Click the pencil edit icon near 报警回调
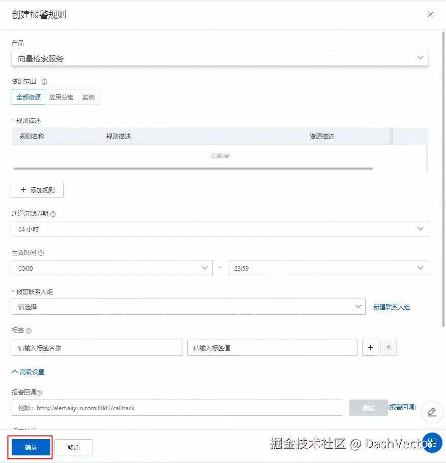This screenshot has width=446, height=463. point(432,412)
